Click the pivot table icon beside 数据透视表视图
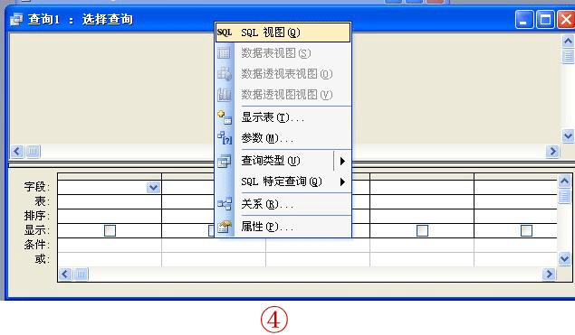Screen dimensions: 575x335 pyautogui.click(x=225, y=74)
